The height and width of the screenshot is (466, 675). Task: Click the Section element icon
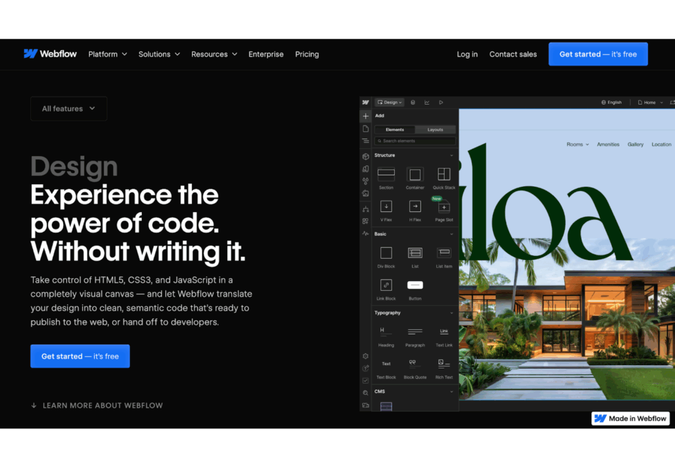[386, 174]
